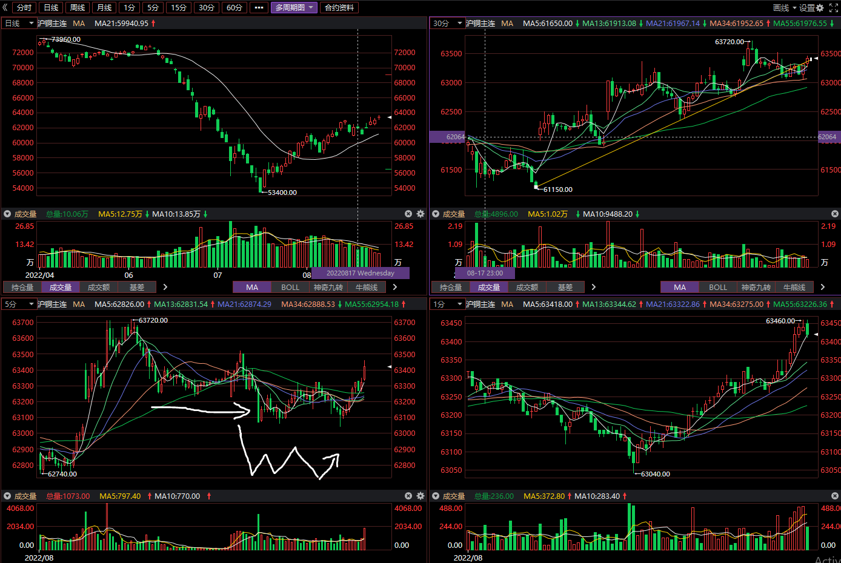The height and width of the screenshot is (563, 841).
Task: Open indicator settings gear in the 5分 成交量 header
Action: [420, 496]
